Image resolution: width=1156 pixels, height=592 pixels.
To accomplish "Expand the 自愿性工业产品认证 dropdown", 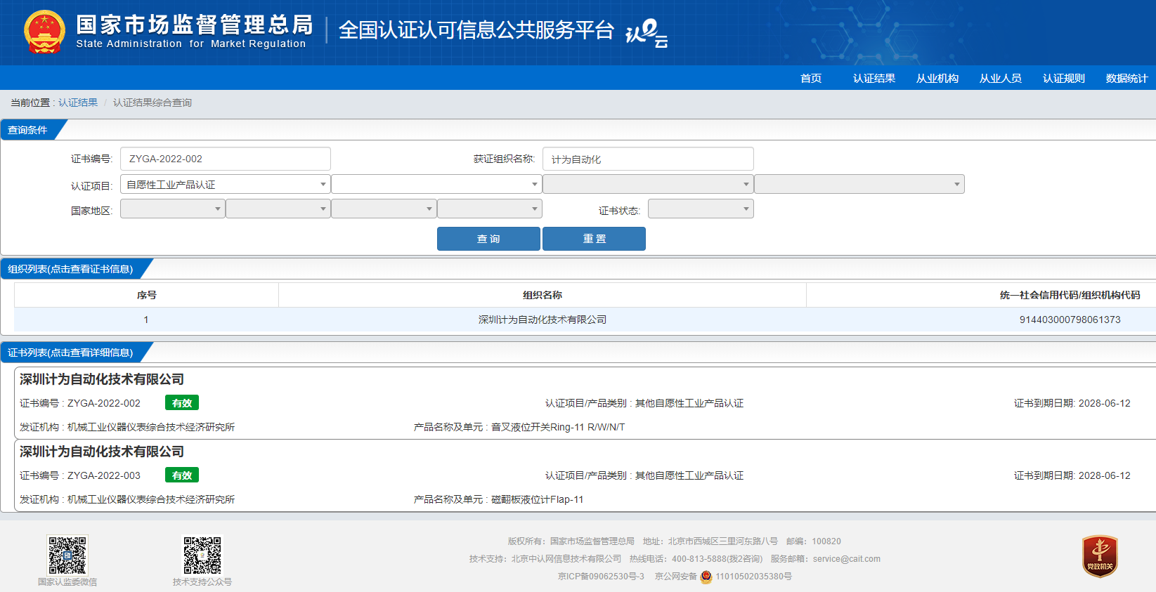I will point(226,184).
